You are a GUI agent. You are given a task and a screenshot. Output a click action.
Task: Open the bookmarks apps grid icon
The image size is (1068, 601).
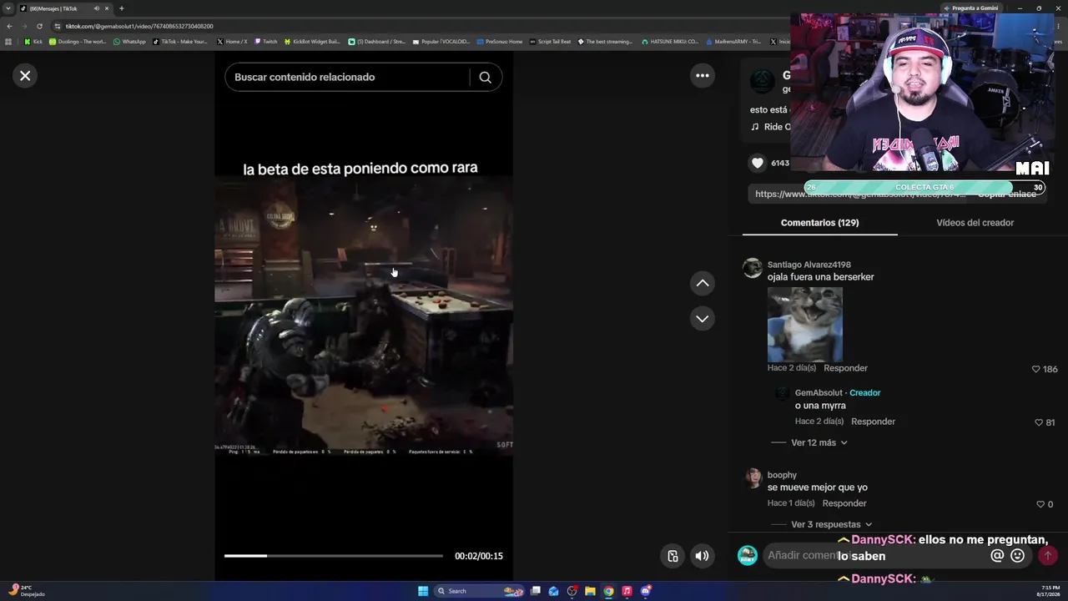(x=8, y=42)
